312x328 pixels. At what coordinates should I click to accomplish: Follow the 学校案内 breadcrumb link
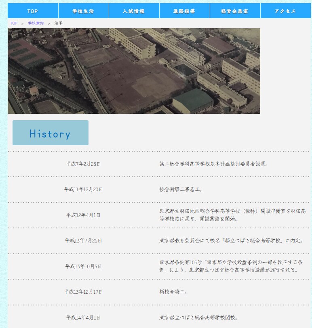pos(36,23)
